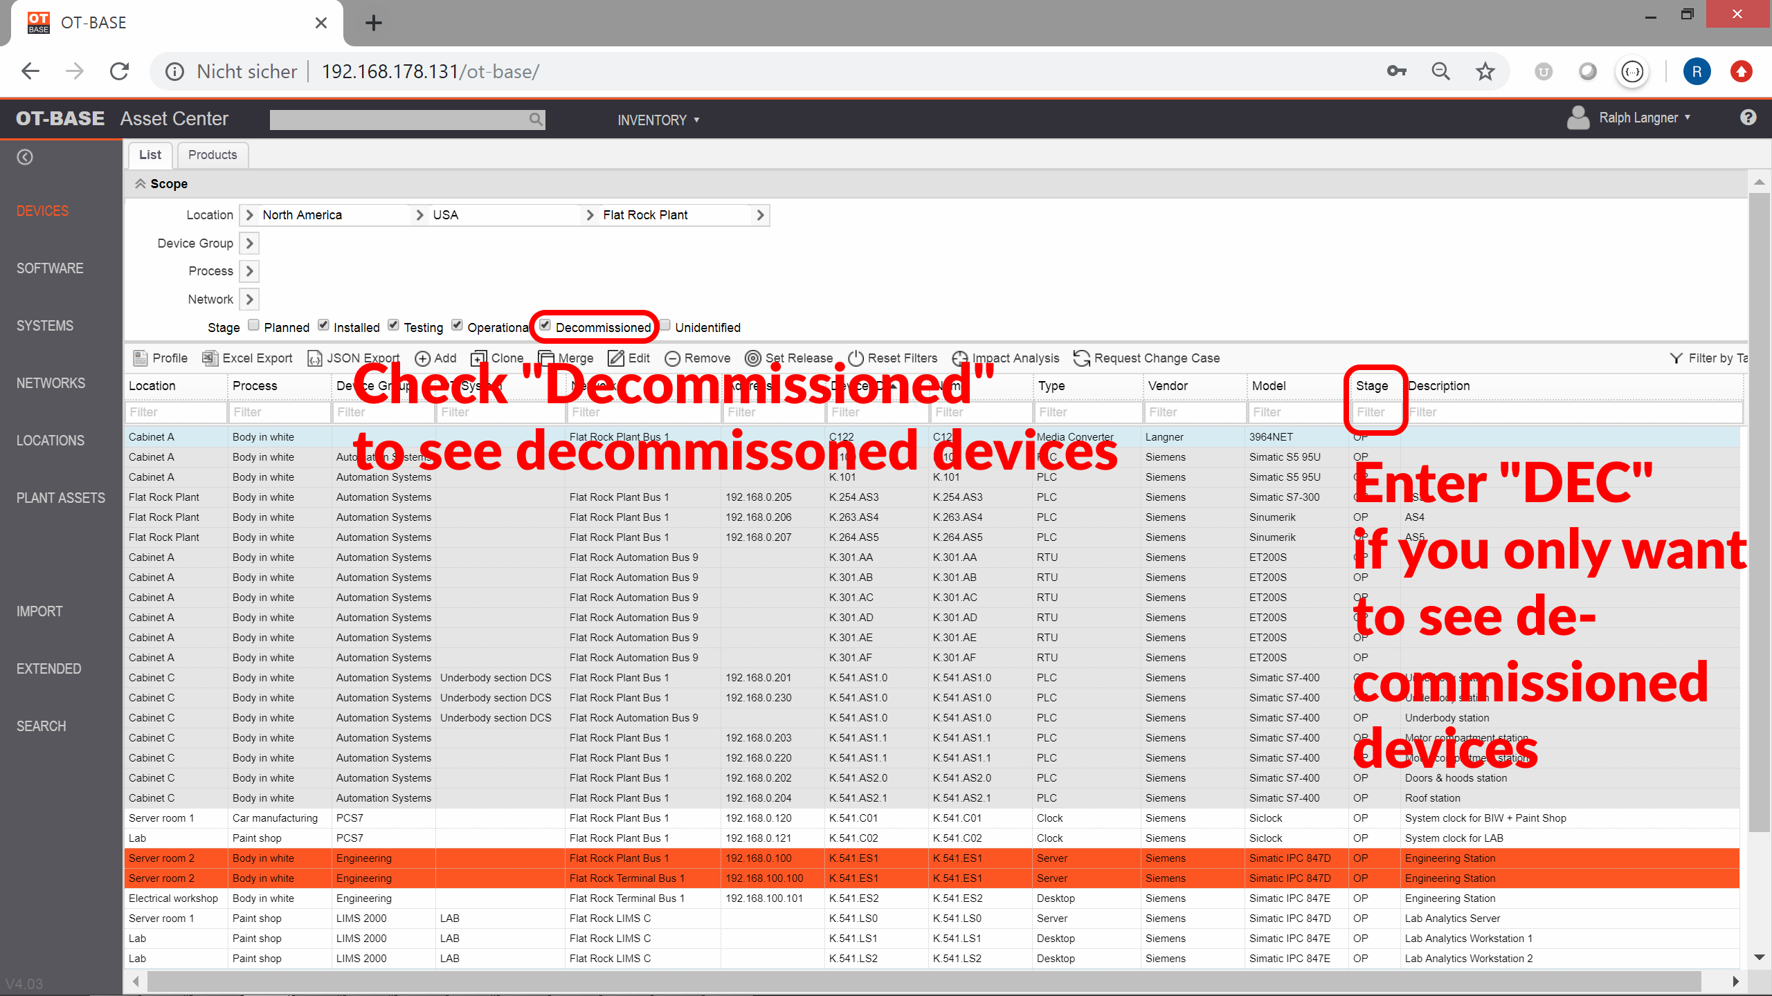Click the Set Release icon
Image resolution: width=1772 pixels, height=996 pixels.
pos(753,358)
